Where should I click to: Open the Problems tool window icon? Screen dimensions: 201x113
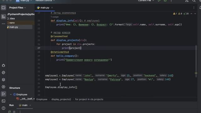point(3,108)
